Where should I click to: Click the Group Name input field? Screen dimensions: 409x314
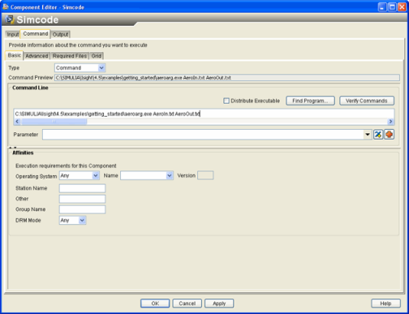(82, 209)
